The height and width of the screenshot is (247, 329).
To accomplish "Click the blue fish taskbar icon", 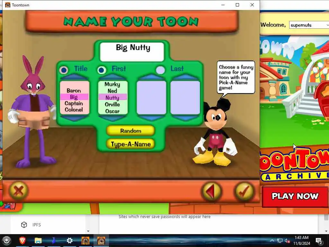I will (54, 240).
